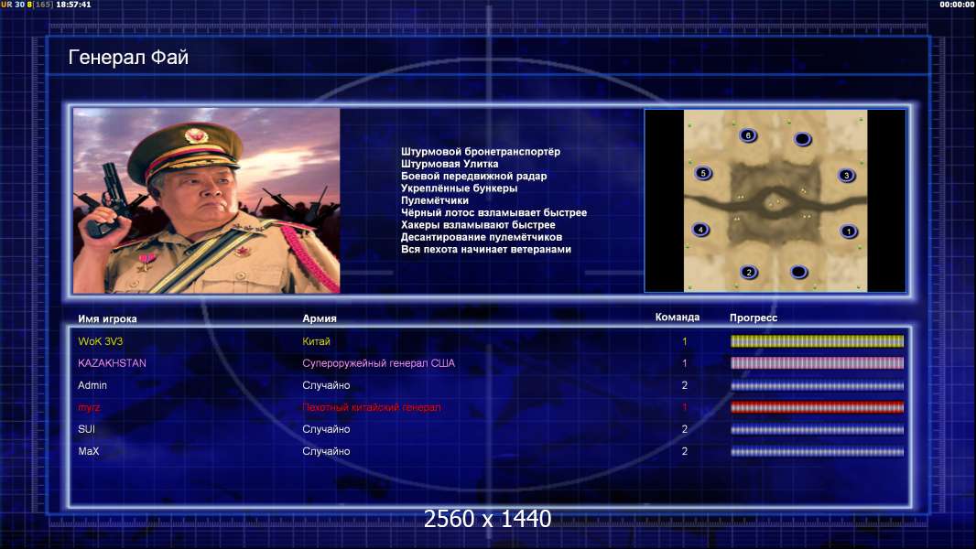Click the WoK 3V3 yellow progress bar
The height and width of the screenshot is (549, 976).
pyautogui.click(x=817, y=340)
